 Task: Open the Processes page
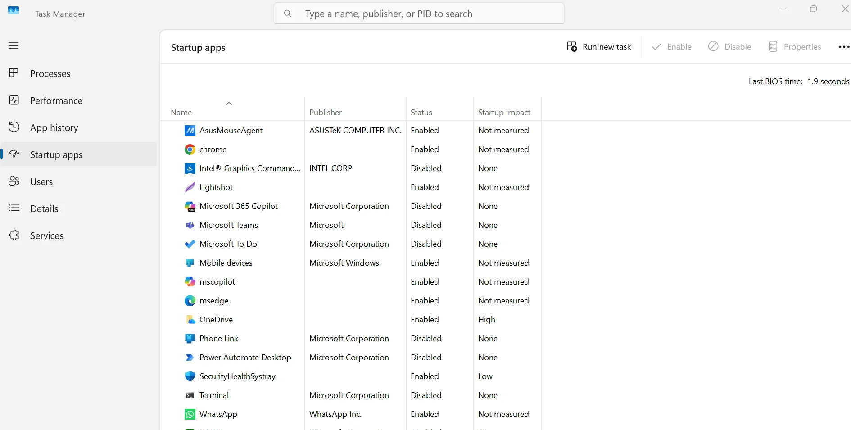[x=79, y=73]
